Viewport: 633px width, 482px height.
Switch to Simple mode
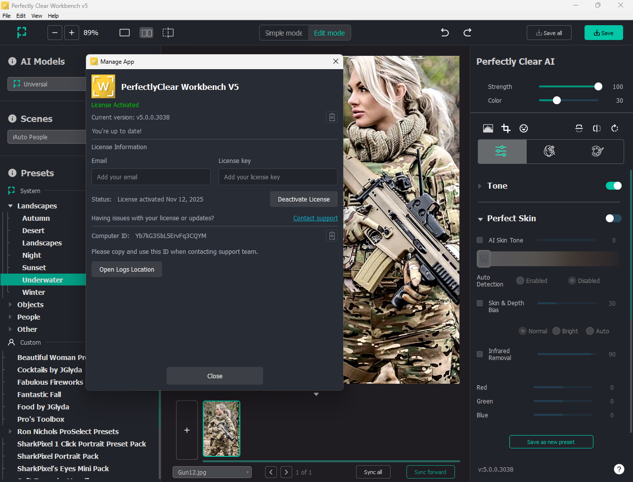[x=284, y=33]
